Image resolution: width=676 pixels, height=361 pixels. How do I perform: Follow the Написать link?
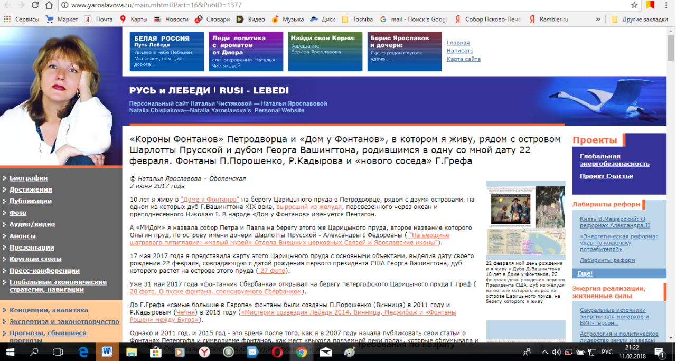click(459, 51)
